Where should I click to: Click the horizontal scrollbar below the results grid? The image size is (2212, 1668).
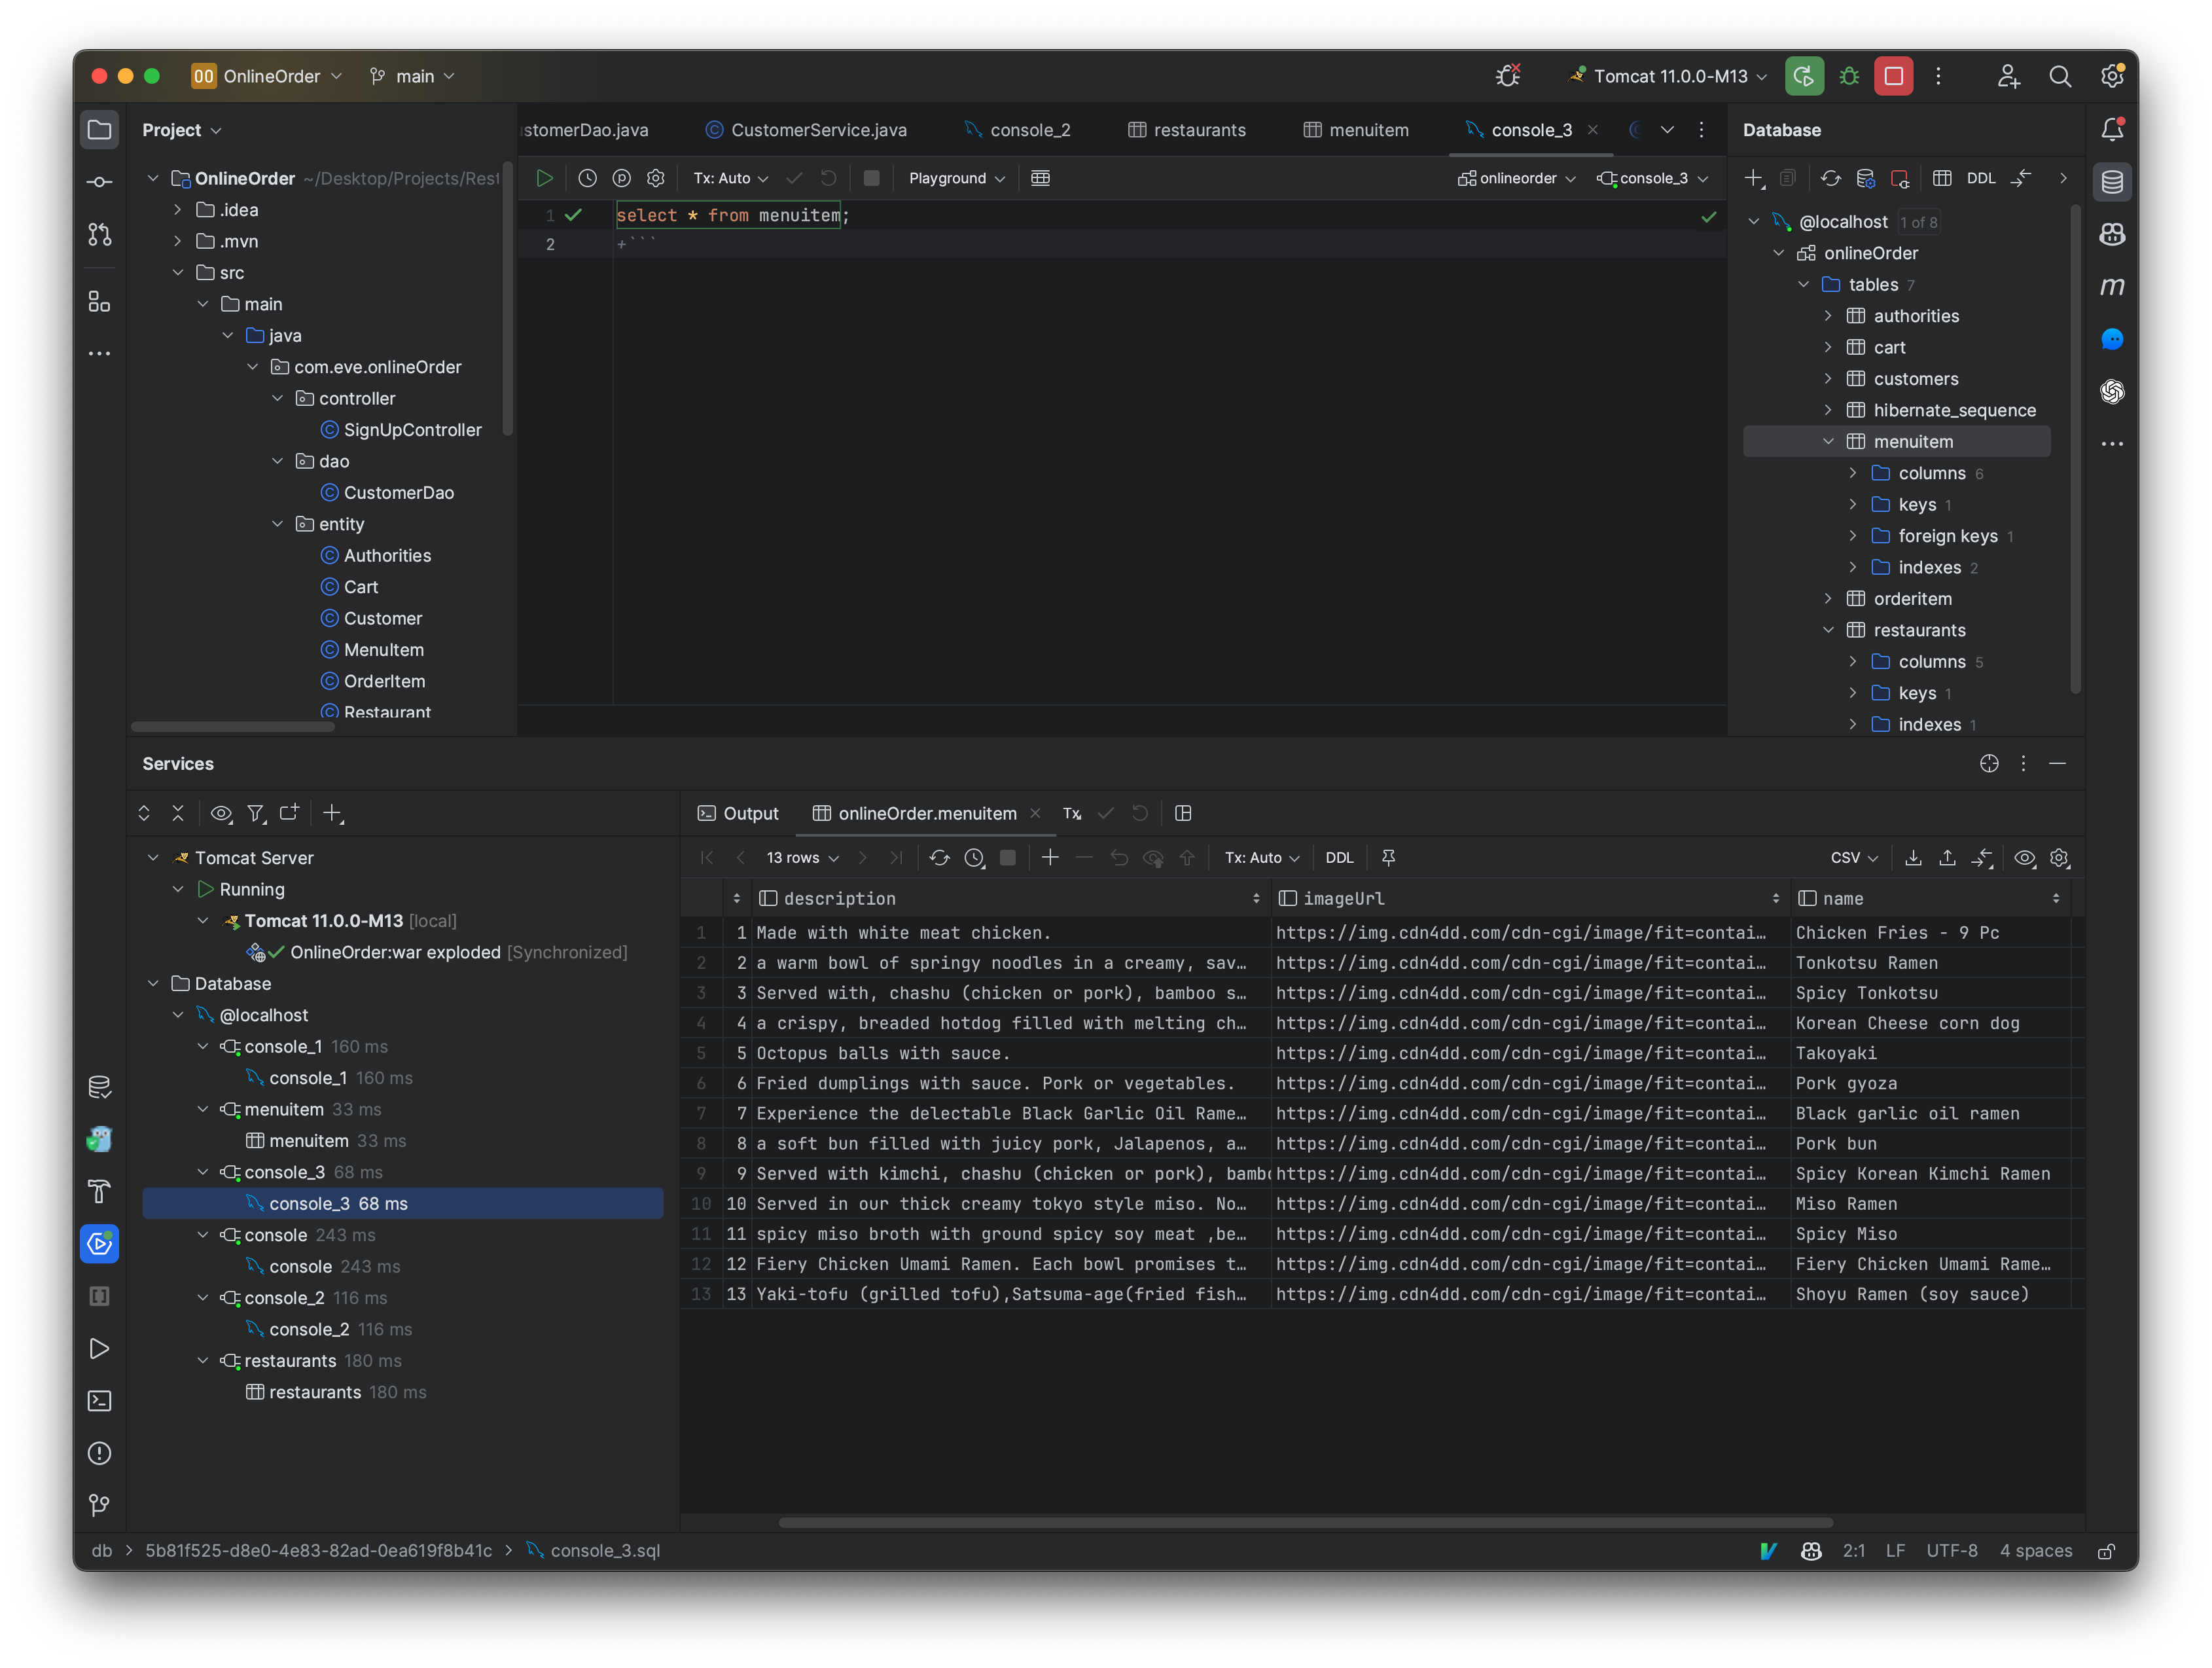tap(1300, 1523)
